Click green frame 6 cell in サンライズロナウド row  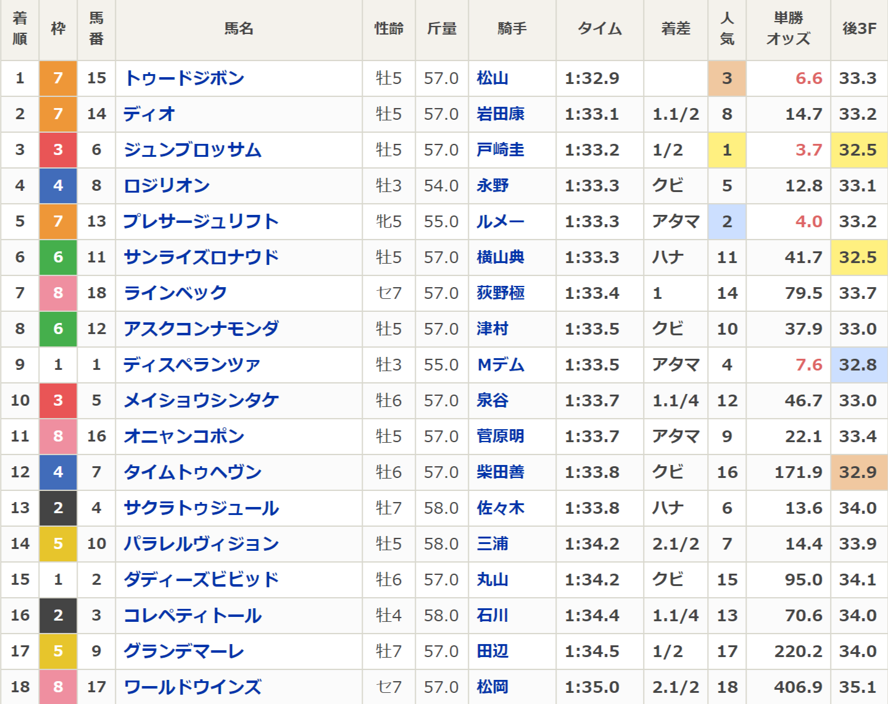58,258
